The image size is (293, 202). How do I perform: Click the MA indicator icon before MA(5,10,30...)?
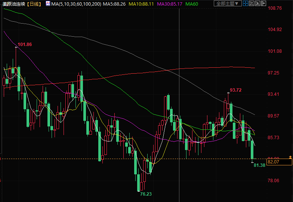(x=48, y=4)
